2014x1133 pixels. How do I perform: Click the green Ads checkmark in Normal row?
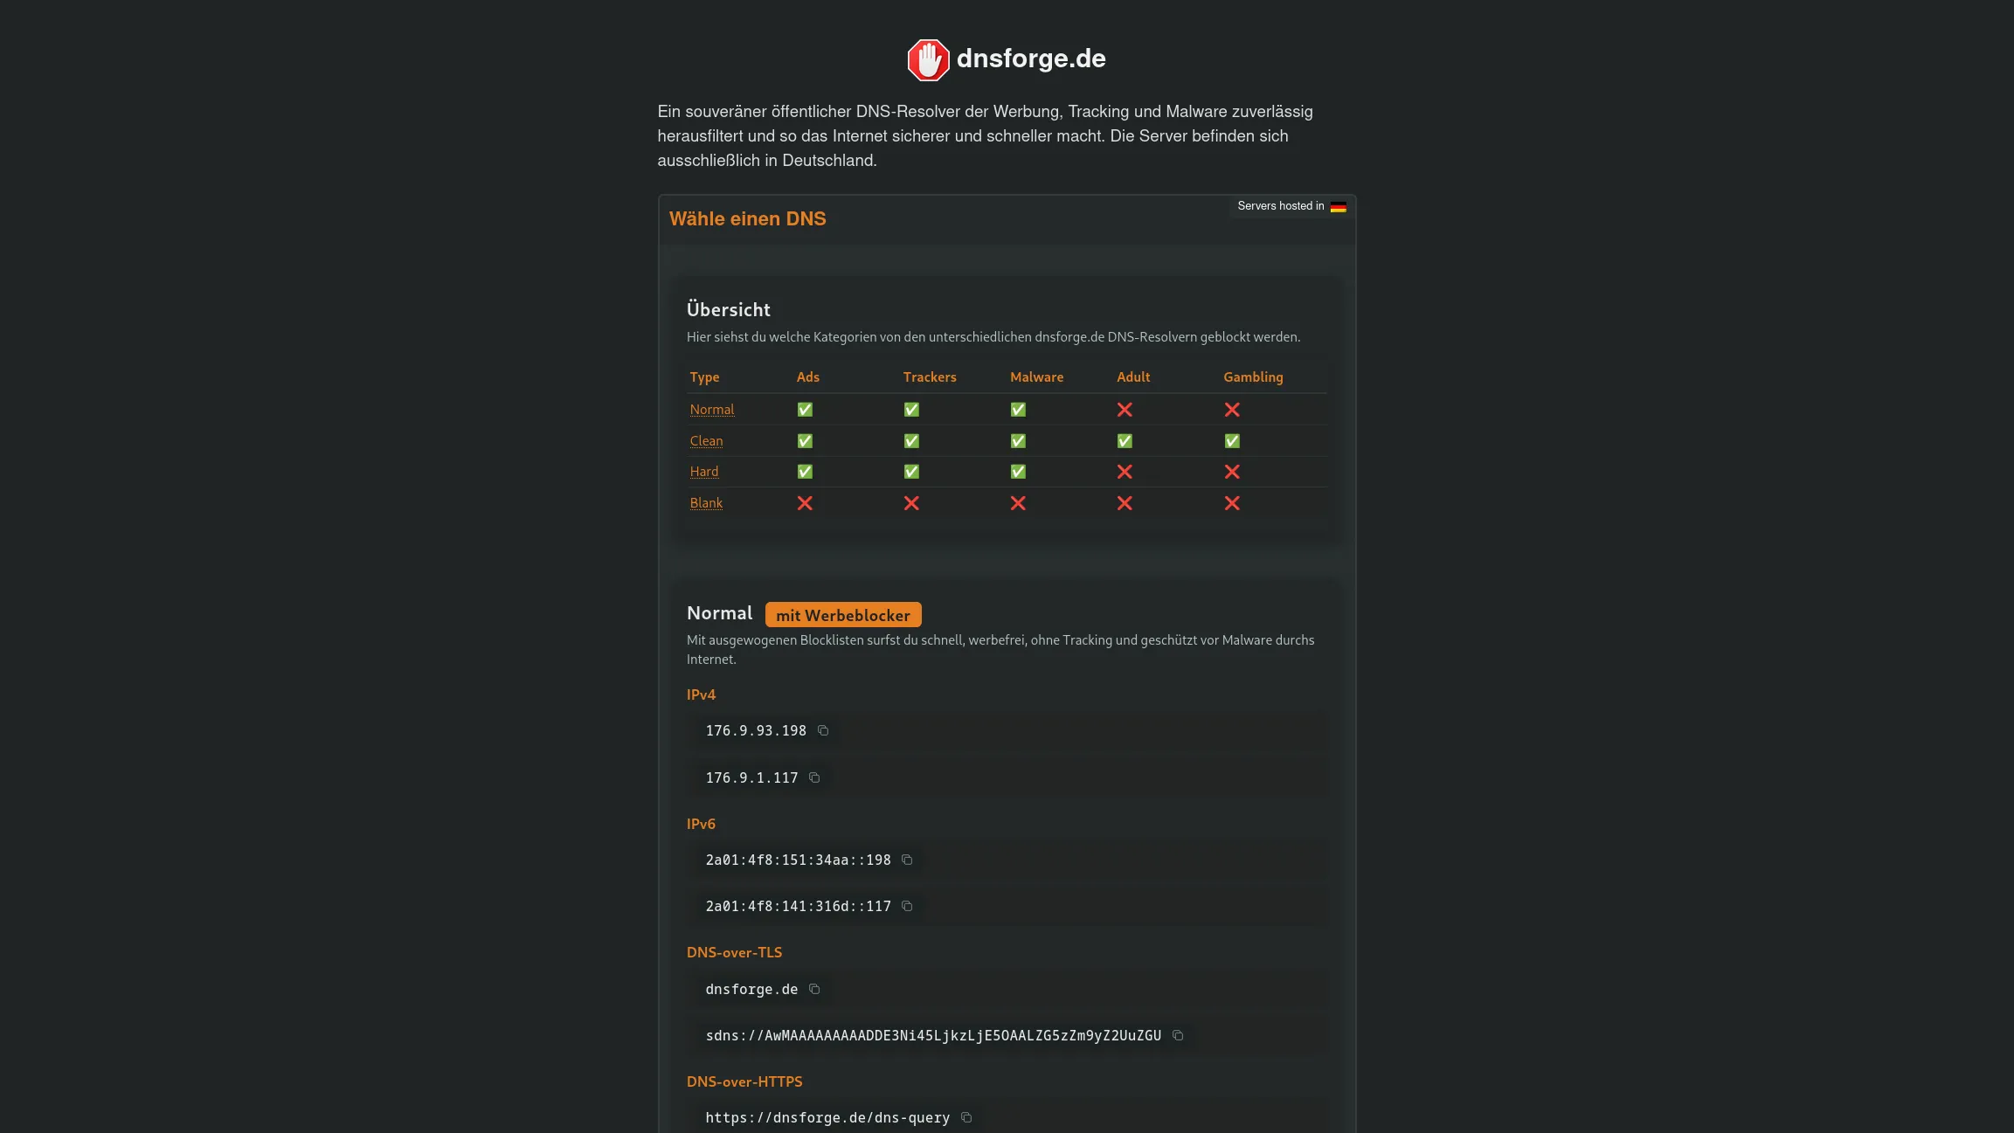tap(804, 409)
